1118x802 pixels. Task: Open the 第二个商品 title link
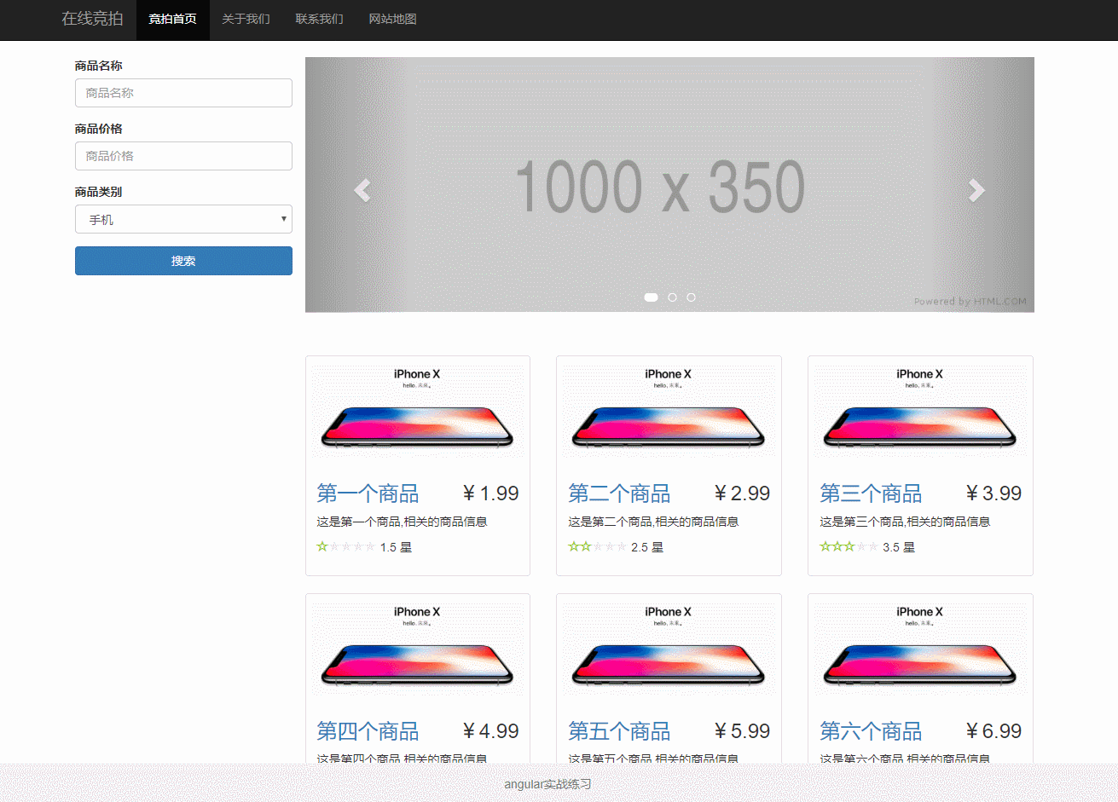tap(619, 493)
